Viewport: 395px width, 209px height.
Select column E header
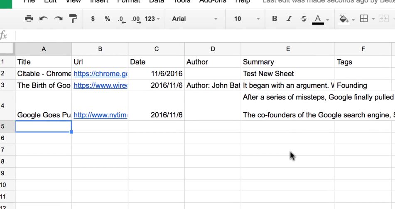tap(288, 49)
